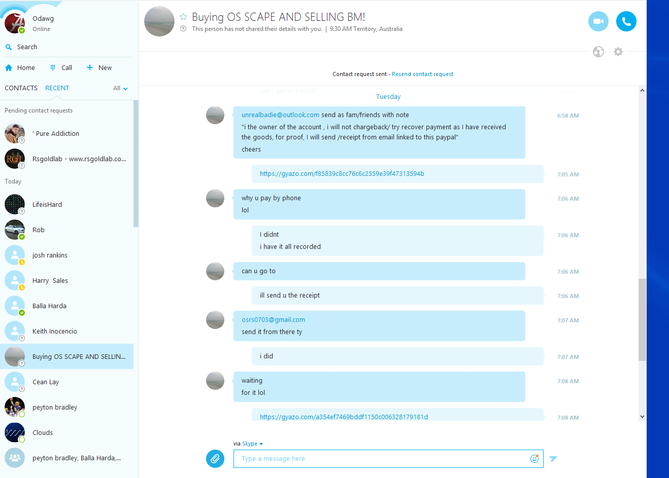The width and height of the screenshot is (669, 478).
Task: Open Rob's car avatar
Action: pos(15,230)
